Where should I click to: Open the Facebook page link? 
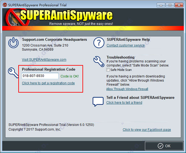pos(147,129)
